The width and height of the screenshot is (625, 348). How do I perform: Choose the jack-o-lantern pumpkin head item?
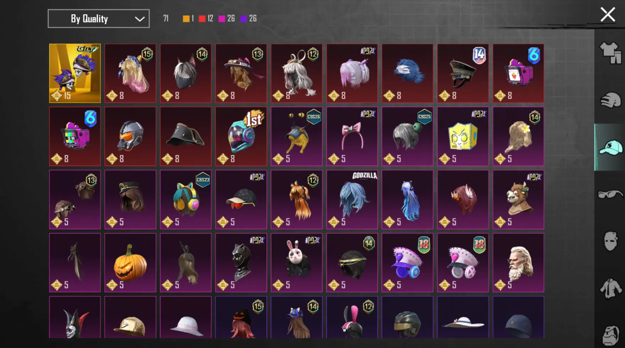[130, 263]
